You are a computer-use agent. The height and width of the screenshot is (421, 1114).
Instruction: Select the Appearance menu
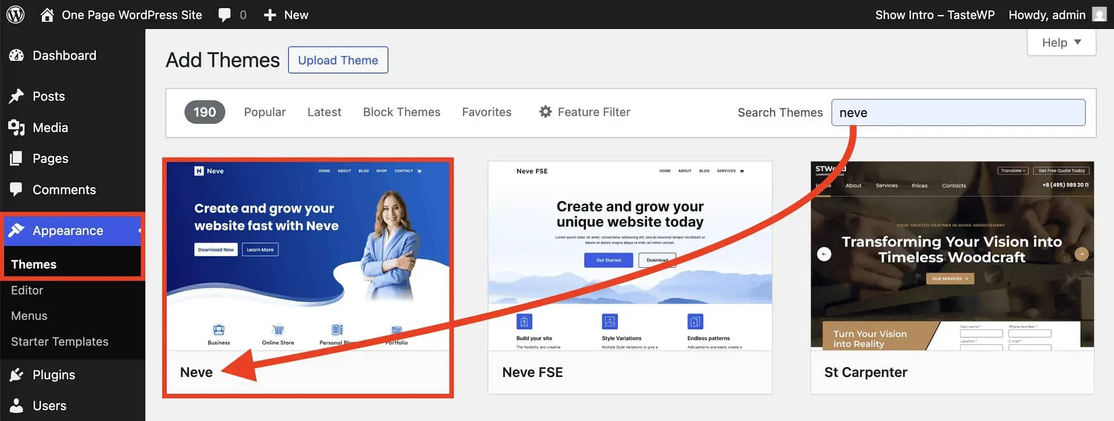pos(68,230)
